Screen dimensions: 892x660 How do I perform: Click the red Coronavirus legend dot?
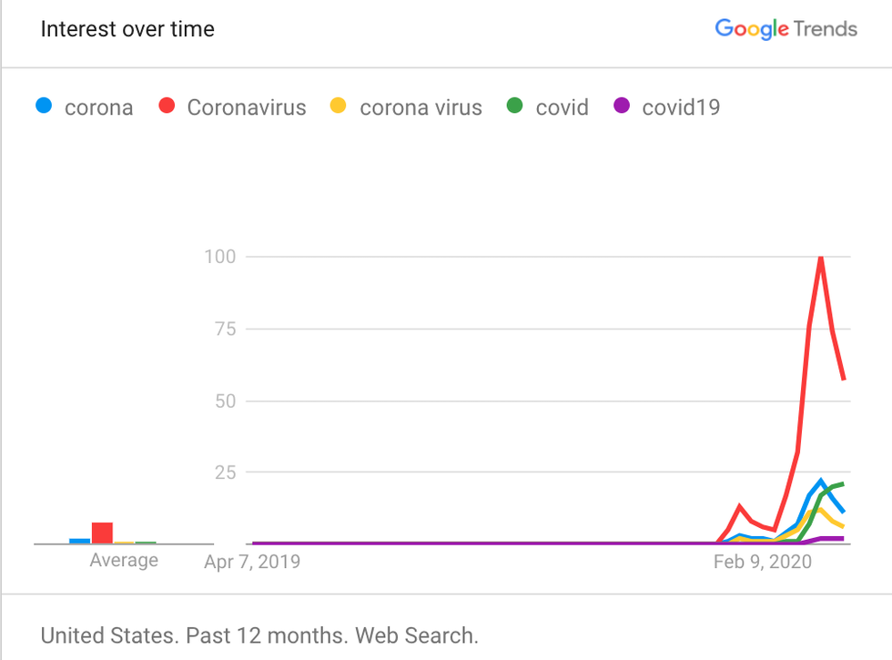coord(166,107)
